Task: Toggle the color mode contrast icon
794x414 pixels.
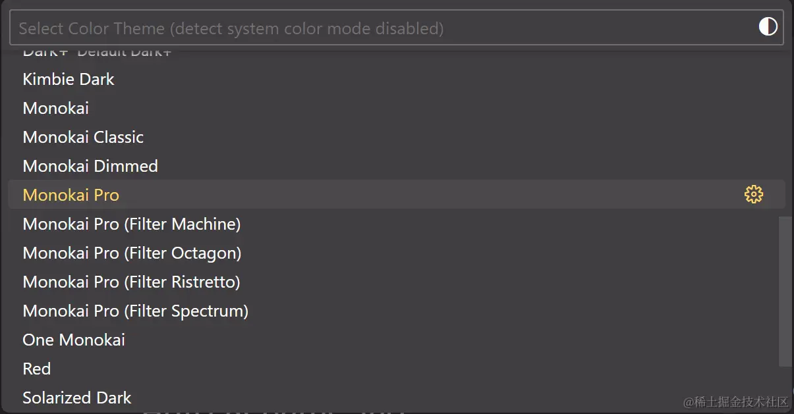Action: click(768, 27)
